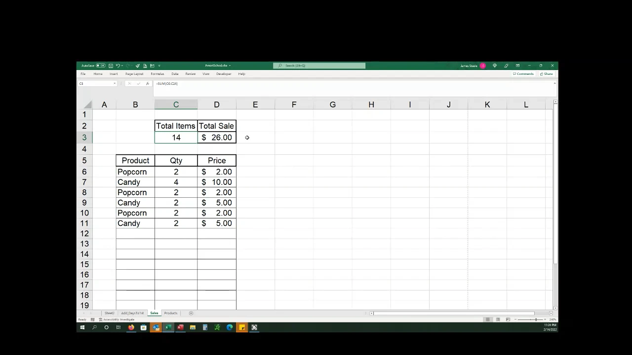The width and height of the screenshot is (632, 355).
Task: Switch to the Products sheet tab
Action: (x=171, y=313)
